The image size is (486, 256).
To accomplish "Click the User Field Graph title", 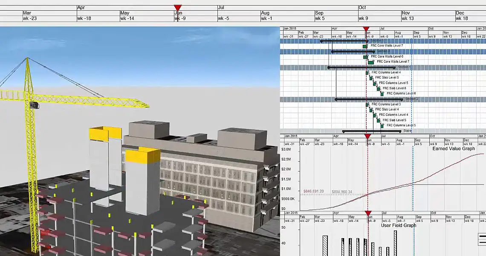I will (x=398, y=225).
